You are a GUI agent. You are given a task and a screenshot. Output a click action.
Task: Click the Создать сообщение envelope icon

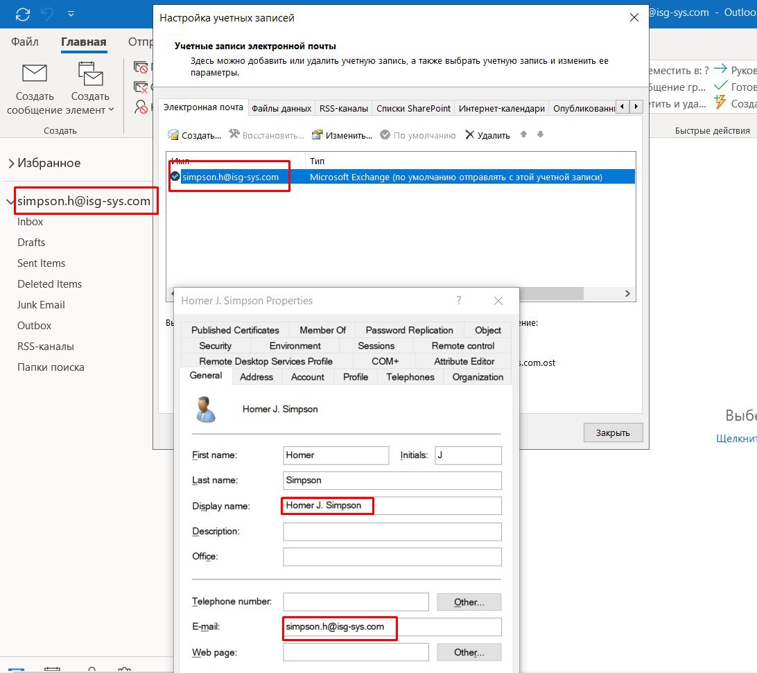point(35,73)
